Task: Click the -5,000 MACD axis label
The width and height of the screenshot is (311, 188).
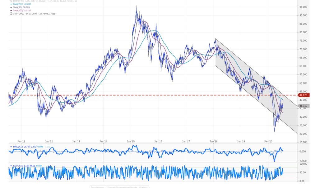Action: coord(303,161)
